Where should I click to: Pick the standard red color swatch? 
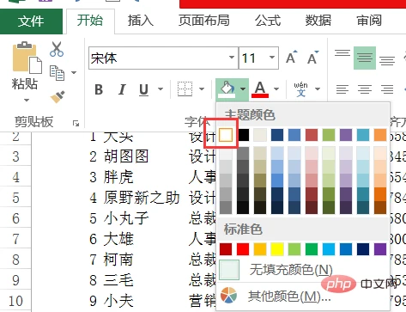(x=243, y=249)
